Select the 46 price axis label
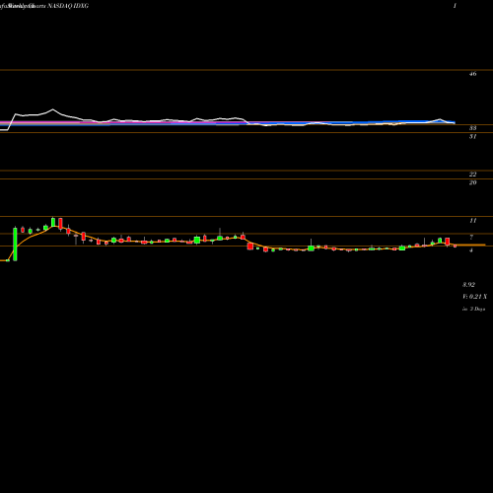The height and width of the screenshot is (493, 493). pos(472,74)
